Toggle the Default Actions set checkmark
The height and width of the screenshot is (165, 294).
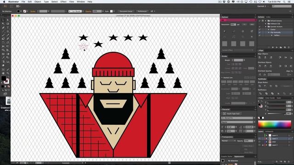(260, 21)
